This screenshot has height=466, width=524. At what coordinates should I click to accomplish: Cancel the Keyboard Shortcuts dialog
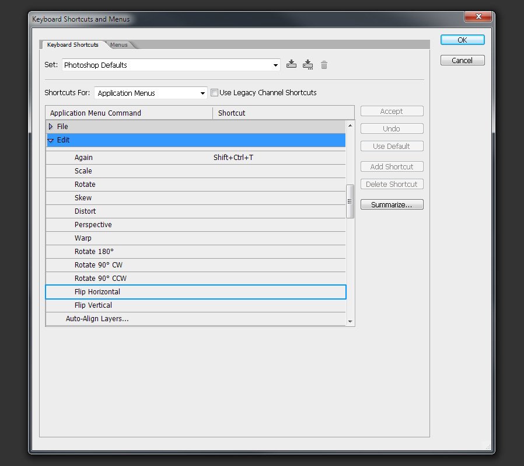point(463,60)
